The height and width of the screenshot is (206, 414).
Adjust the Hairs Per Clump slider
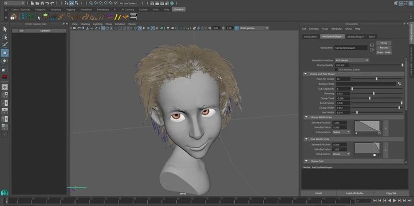pos(377,79)
